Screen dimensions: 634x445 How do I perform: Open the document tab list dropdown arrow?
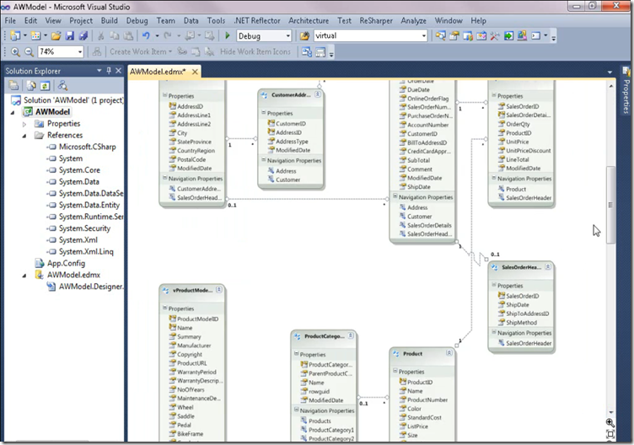pos(610,72)
